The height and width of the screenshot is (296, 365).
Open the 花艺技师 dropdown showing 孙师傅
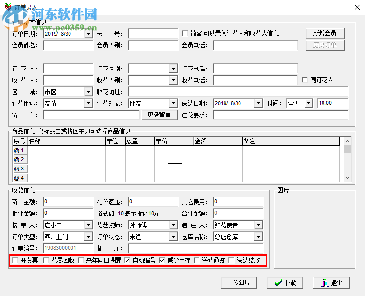[x=173, y=225]
